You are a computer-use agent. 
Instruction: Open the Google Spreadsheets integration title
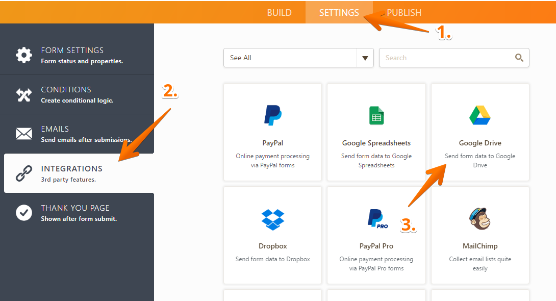pyautogui.click(x=376, y=143)
